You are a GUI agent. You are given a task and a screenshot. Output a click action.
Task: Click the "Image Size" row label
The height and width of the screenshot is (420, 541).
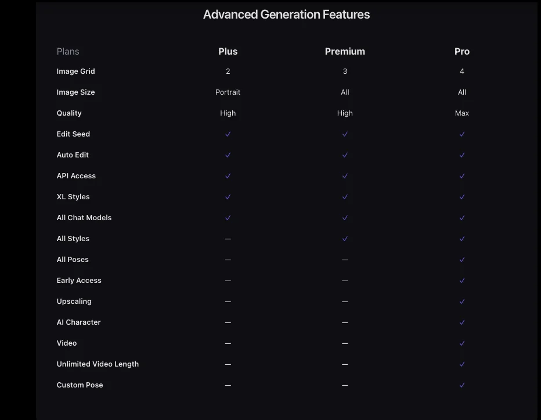click(x=75, y=92)
